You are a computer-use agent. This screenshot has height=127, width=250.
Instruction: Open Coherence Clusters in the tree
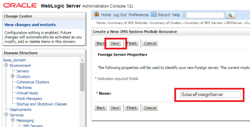(x=32, y=82)
